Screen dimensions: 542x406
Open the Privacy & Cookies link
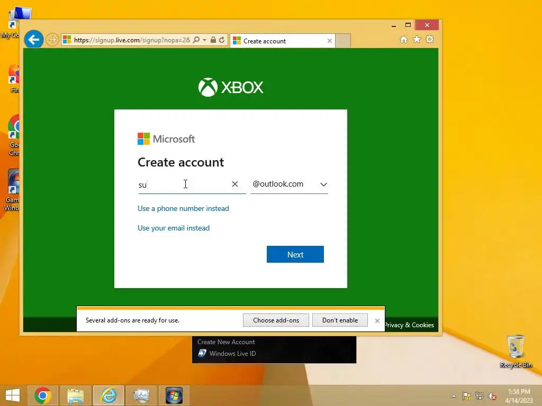409,325
